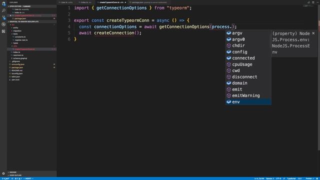
Task: Select the cwd method suggestion
Action: coord(248,70)
